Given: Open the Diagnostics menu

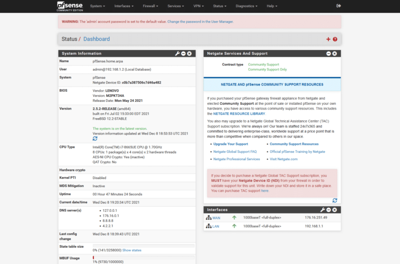Looking at the screenshot, I should point(247,6).
